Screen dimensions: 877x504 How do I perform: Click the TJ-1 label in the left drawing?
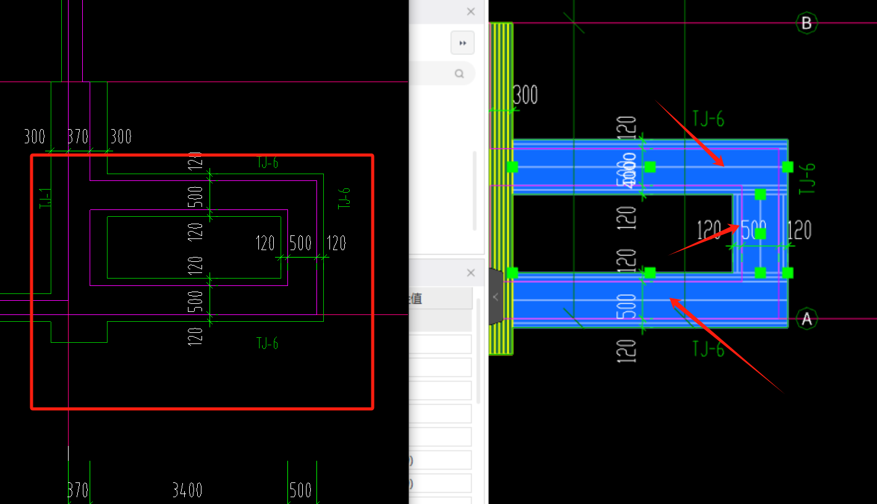[x=45, y=198]
